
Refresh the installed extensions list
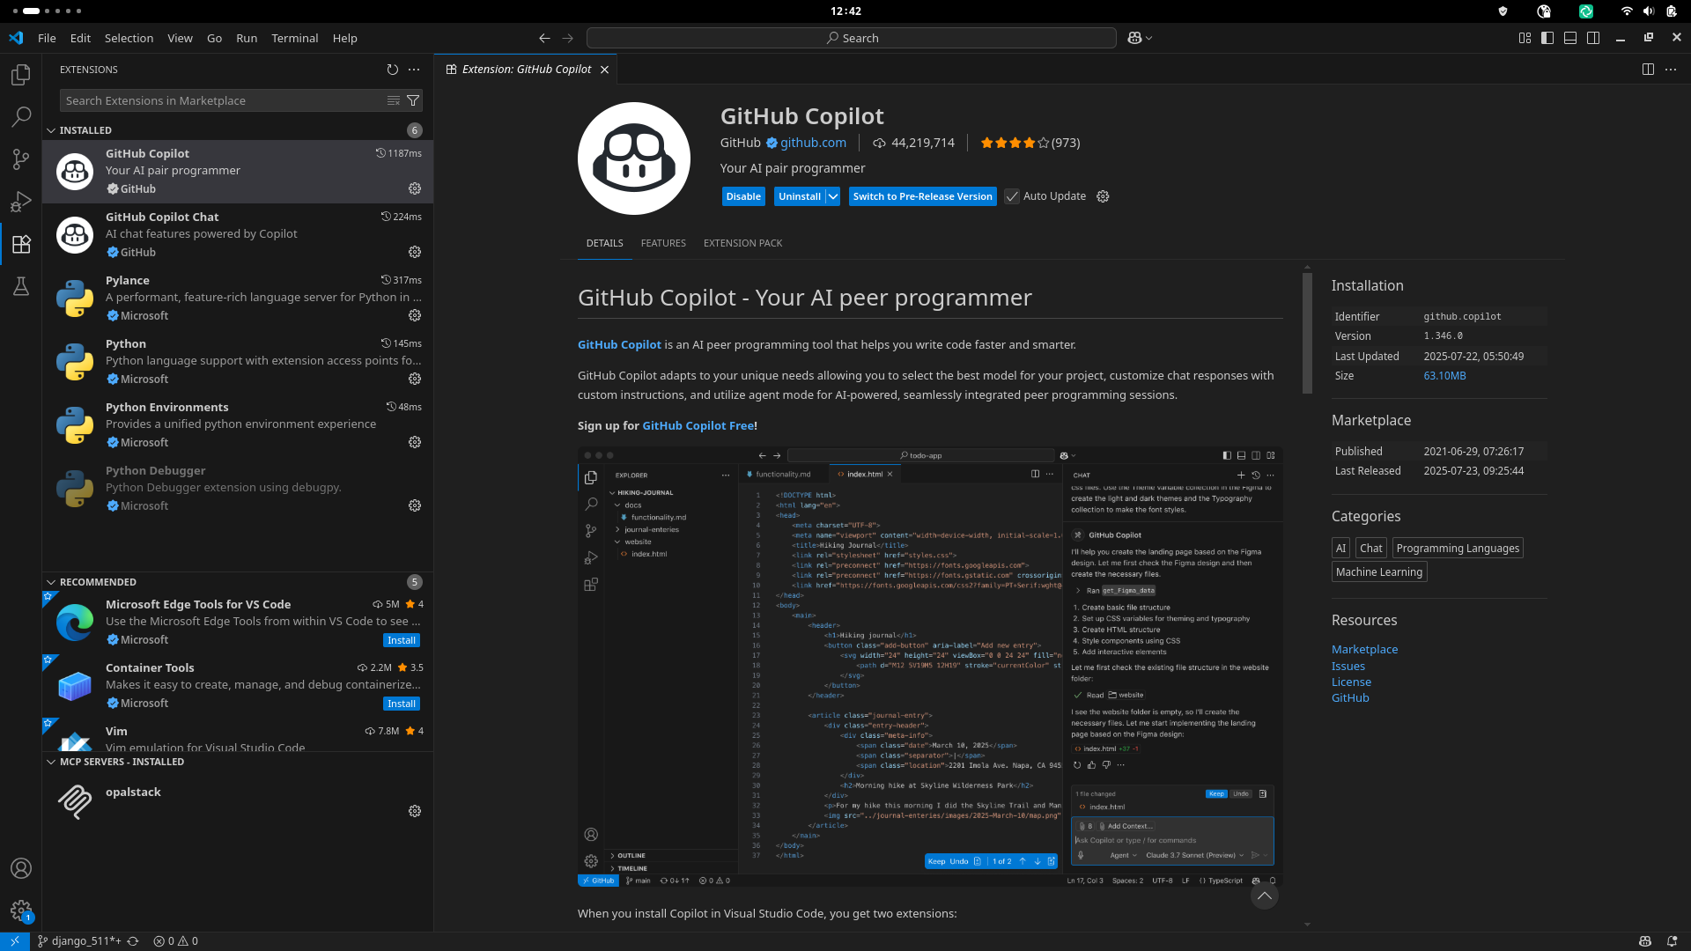click(x=394, y=70)
